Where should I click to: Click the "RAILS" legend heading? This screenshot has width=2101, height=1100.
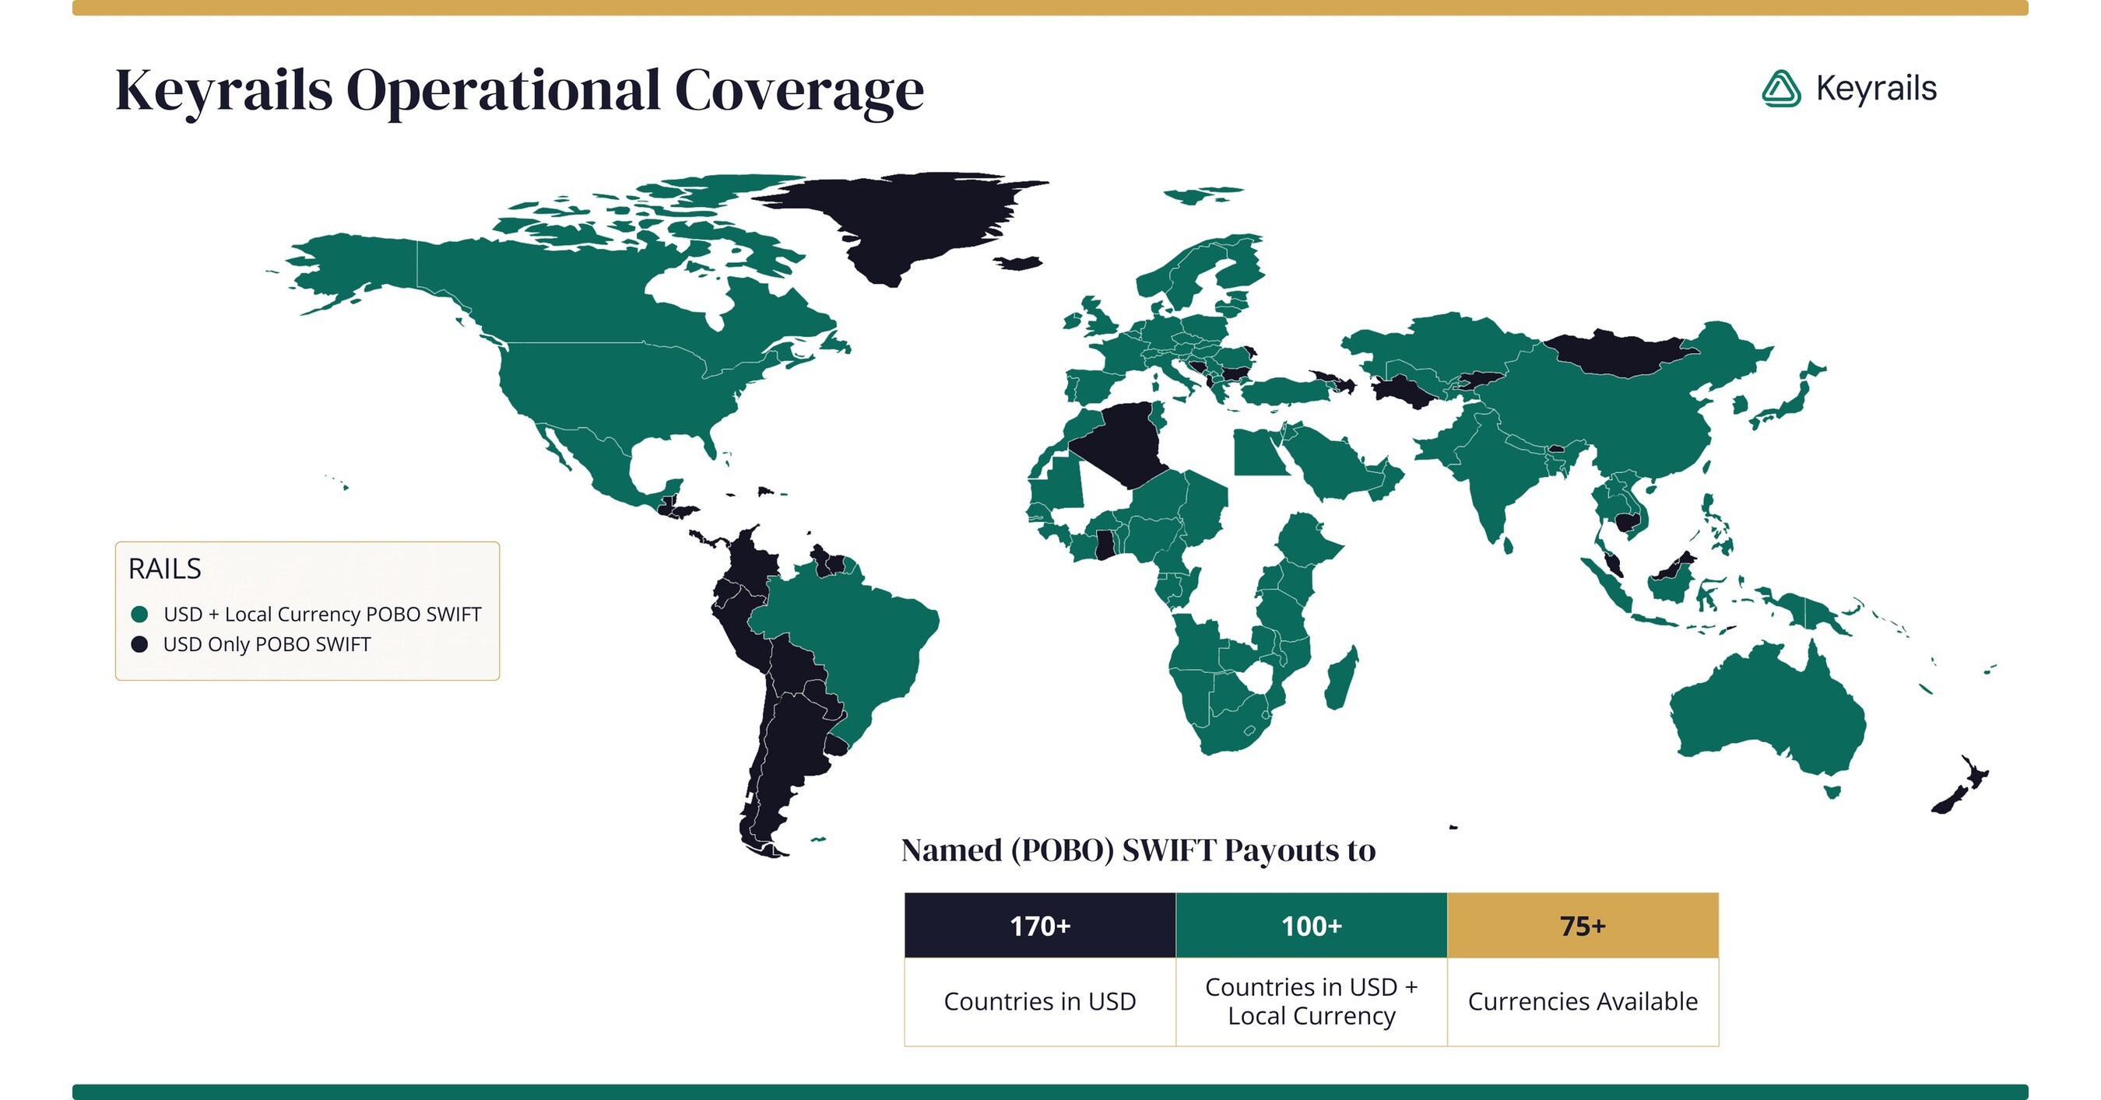(x=165, y=569)
